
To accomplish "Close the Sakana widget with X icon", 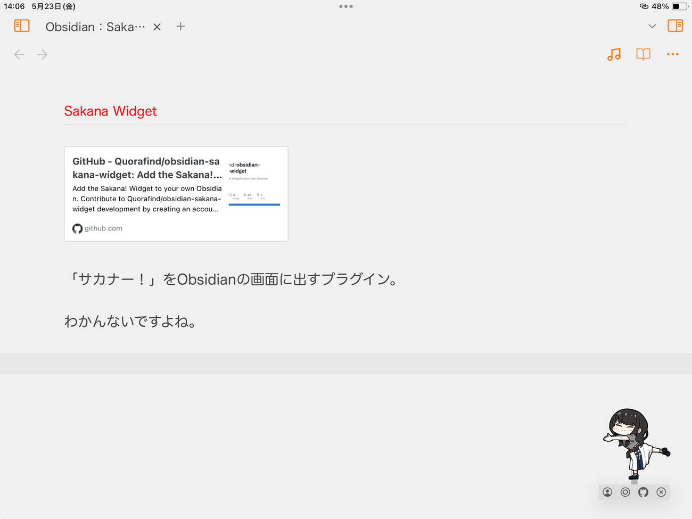I will (x=661, y=492).
